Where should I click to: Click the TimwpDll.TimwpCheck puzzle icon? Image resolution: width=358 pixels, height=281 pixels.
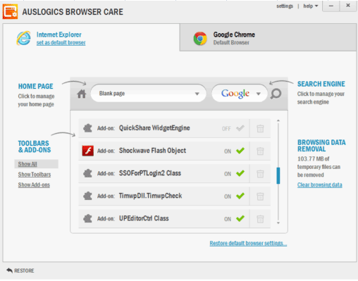coord(87,196)
